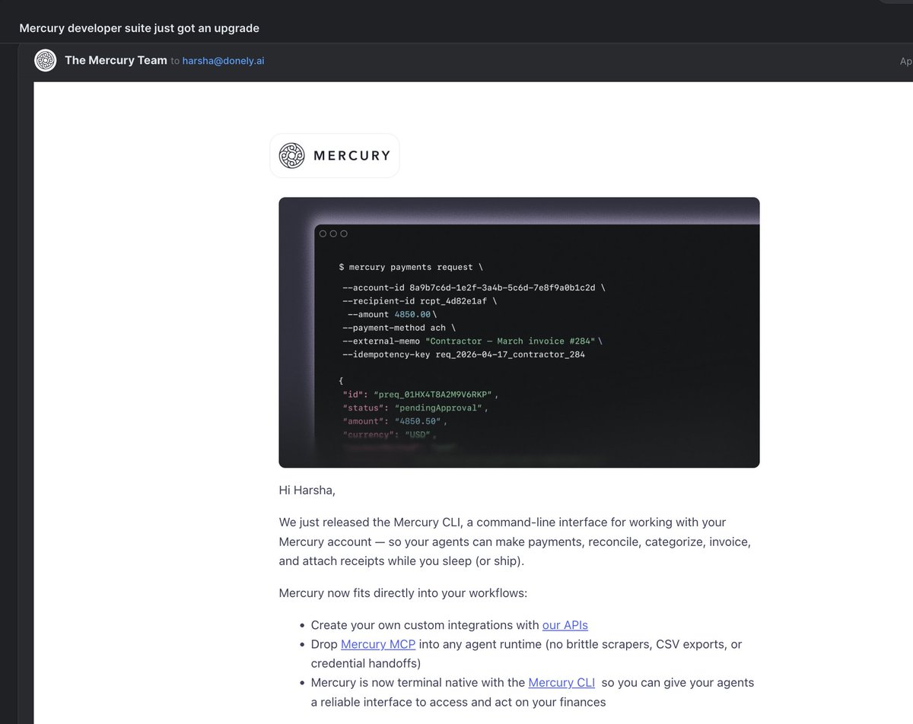Open the terminal code screenshot image
The image size is (913, 724).
519,332
